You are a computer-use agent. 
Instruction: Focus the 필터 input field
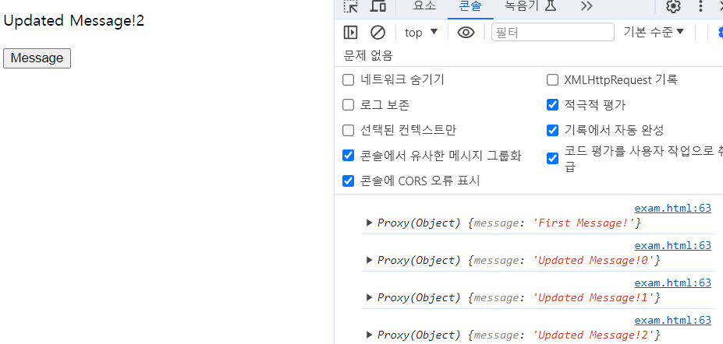[x=553, y=32]
